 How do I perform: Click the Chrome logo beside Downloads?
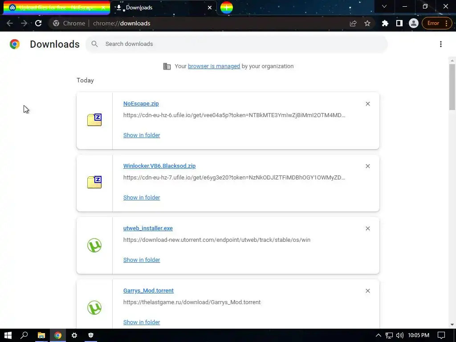point(15,44)
